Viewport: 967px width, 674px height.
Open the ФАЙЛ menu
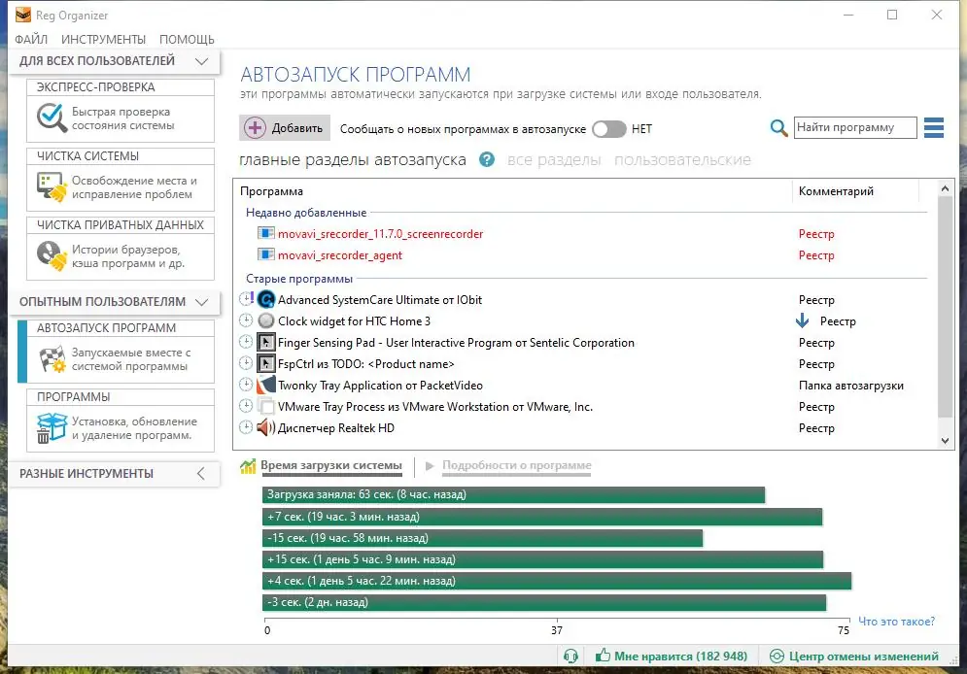tap(31, 40)
